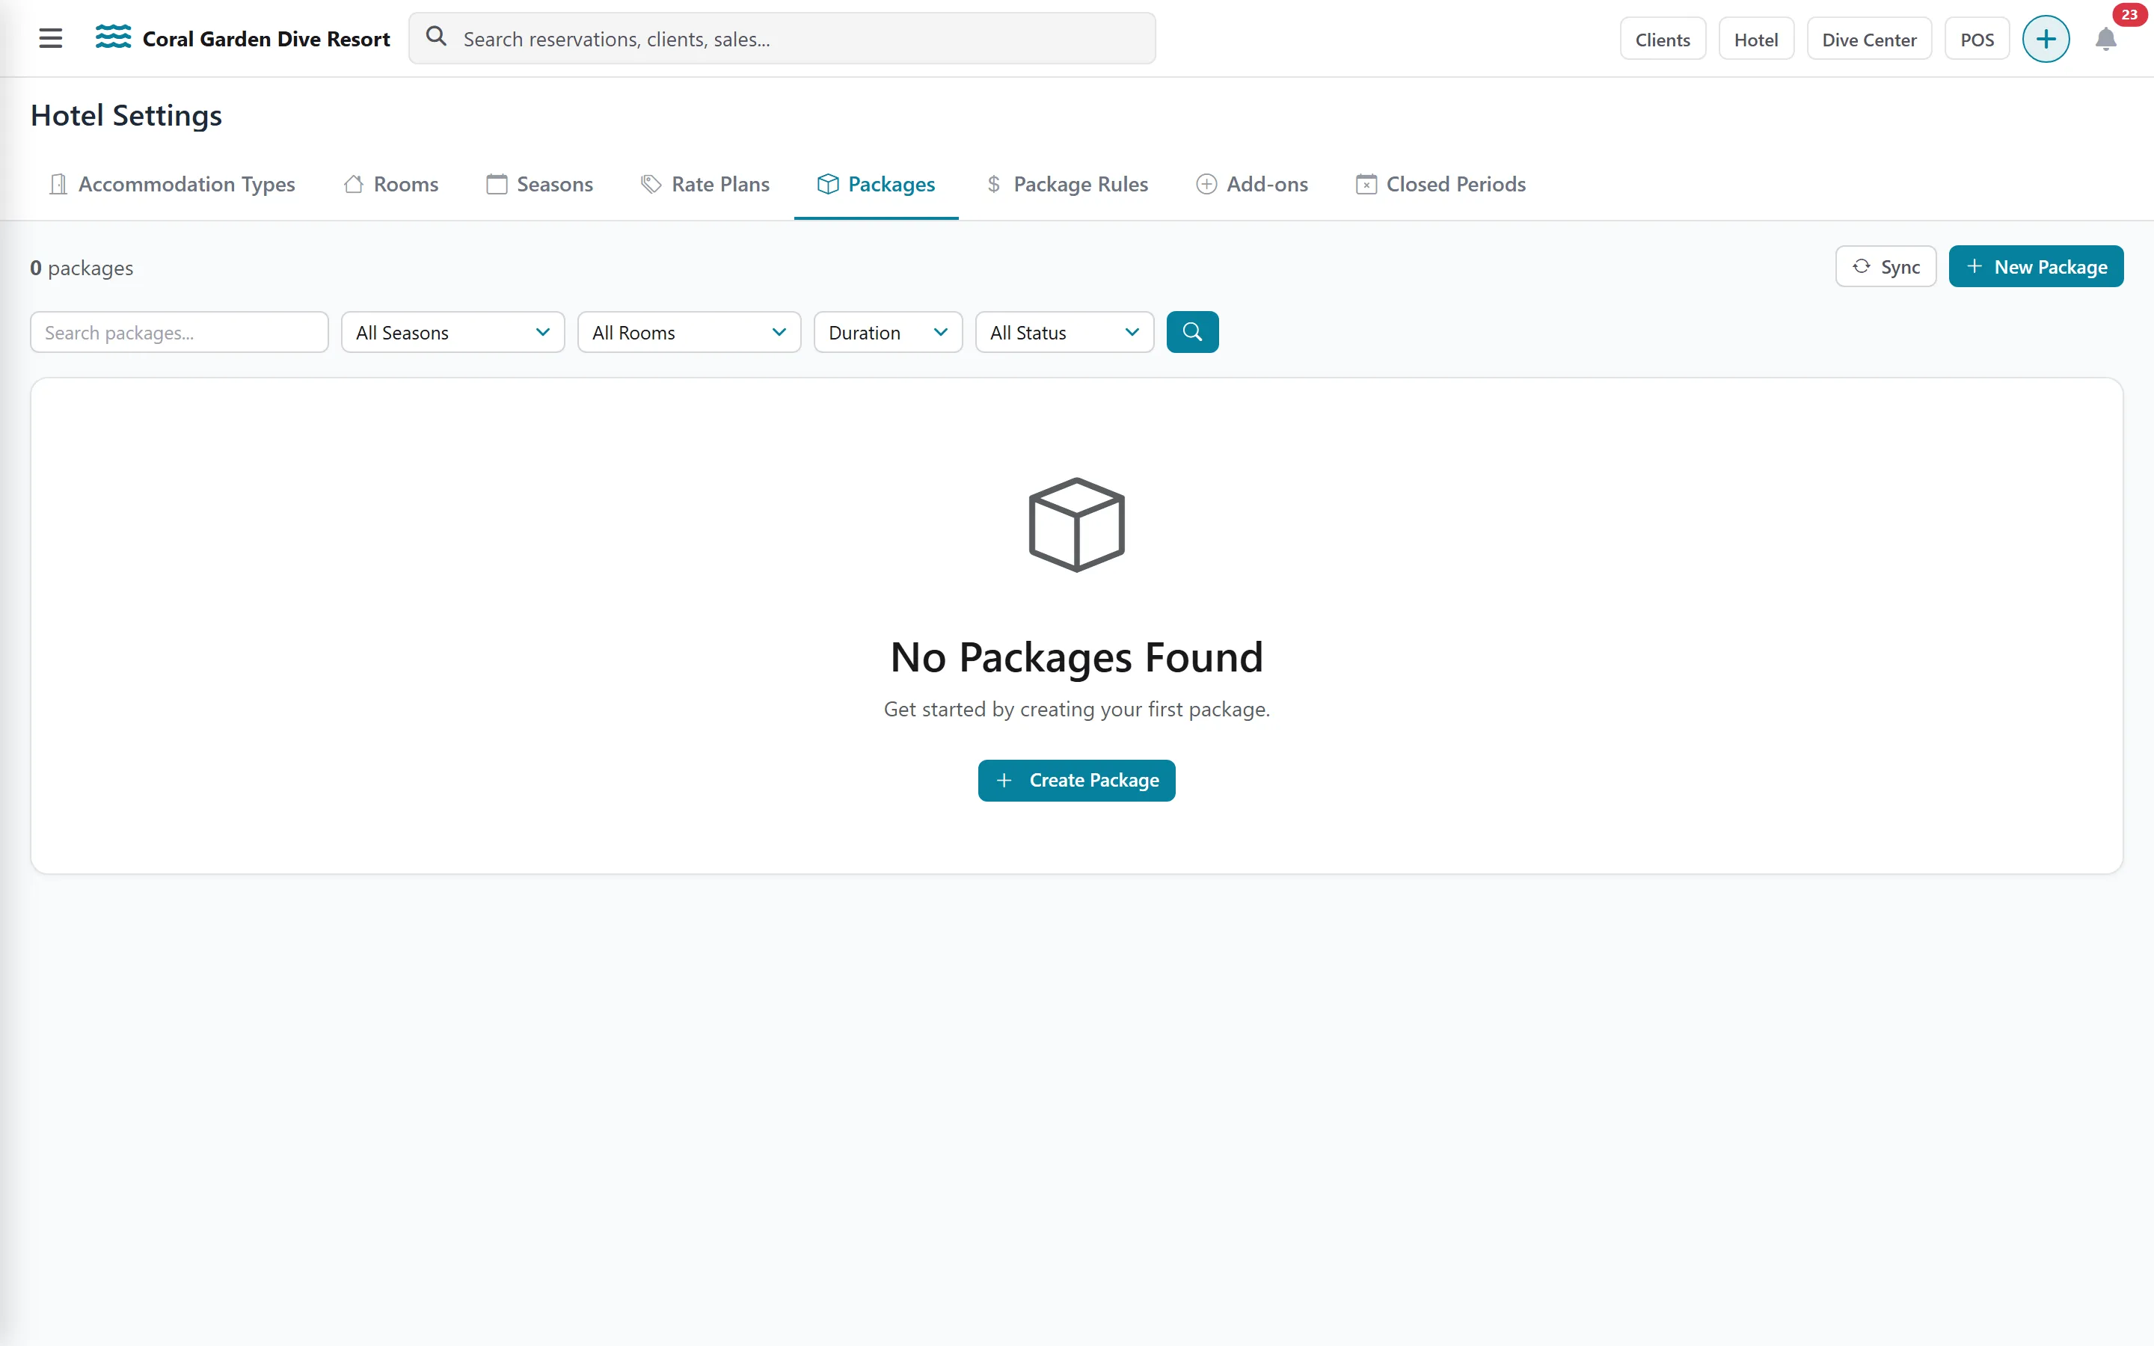Switch to the Seasons tab

point(539,184)
